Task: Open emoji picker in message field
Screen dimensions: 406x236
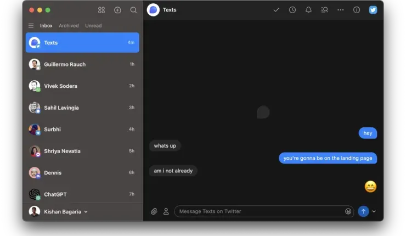Action: 348,211
